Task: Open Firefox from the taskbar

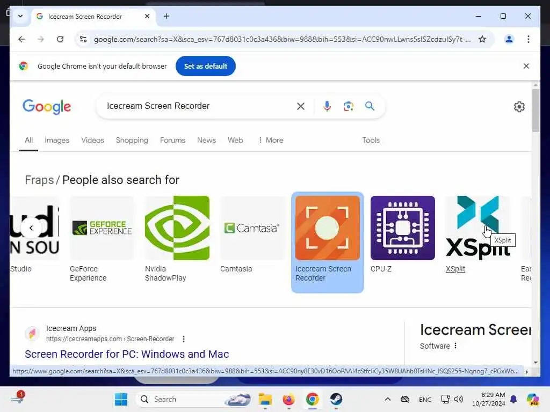Action: 288,399
